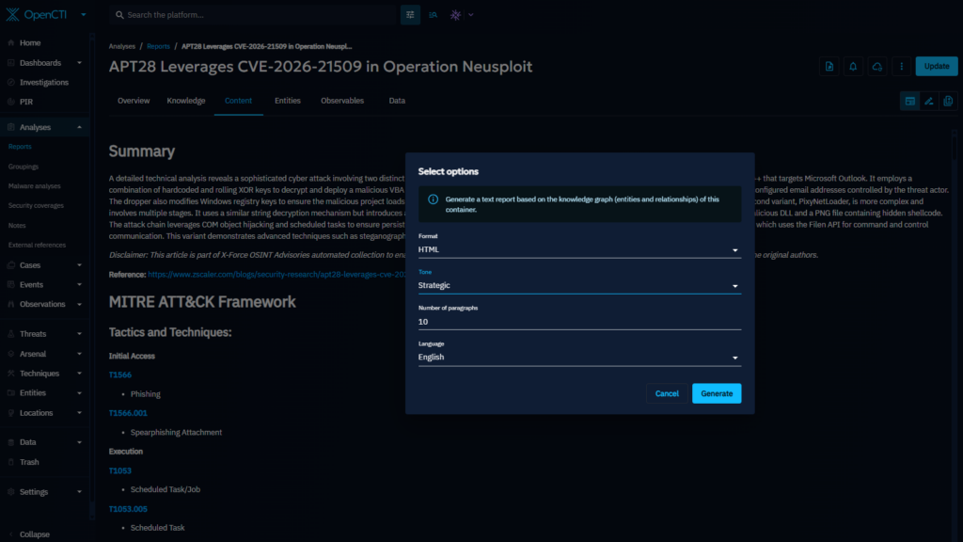Open Arsenal in sidebar
This screenshot has height=542, width=963.
(x=33, y=354)
